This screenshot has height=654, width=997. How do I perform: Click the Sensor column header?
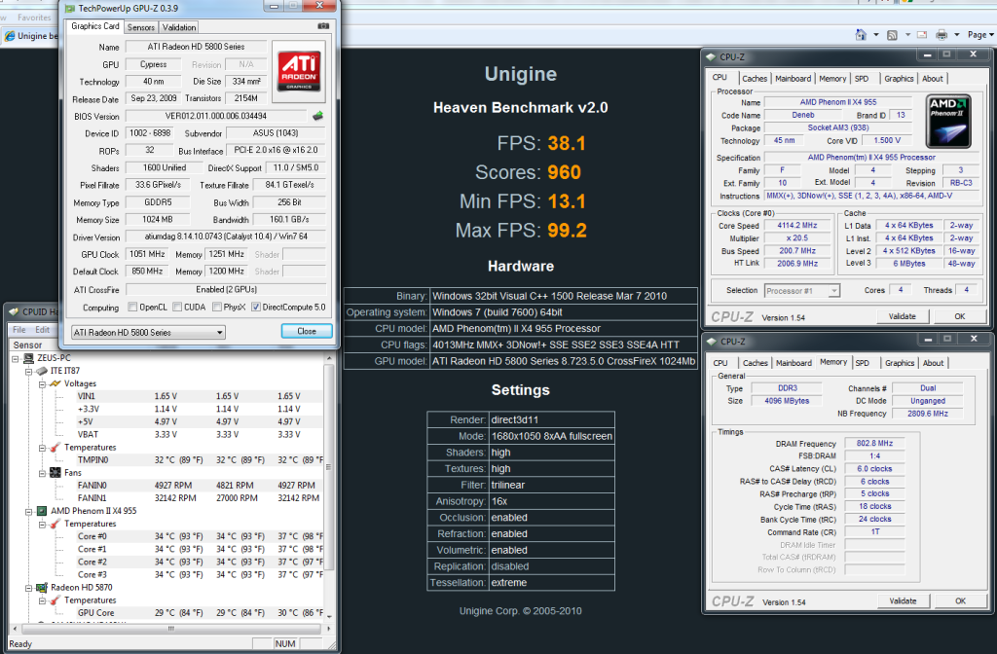pyautogui.click(x=28, y=345)
